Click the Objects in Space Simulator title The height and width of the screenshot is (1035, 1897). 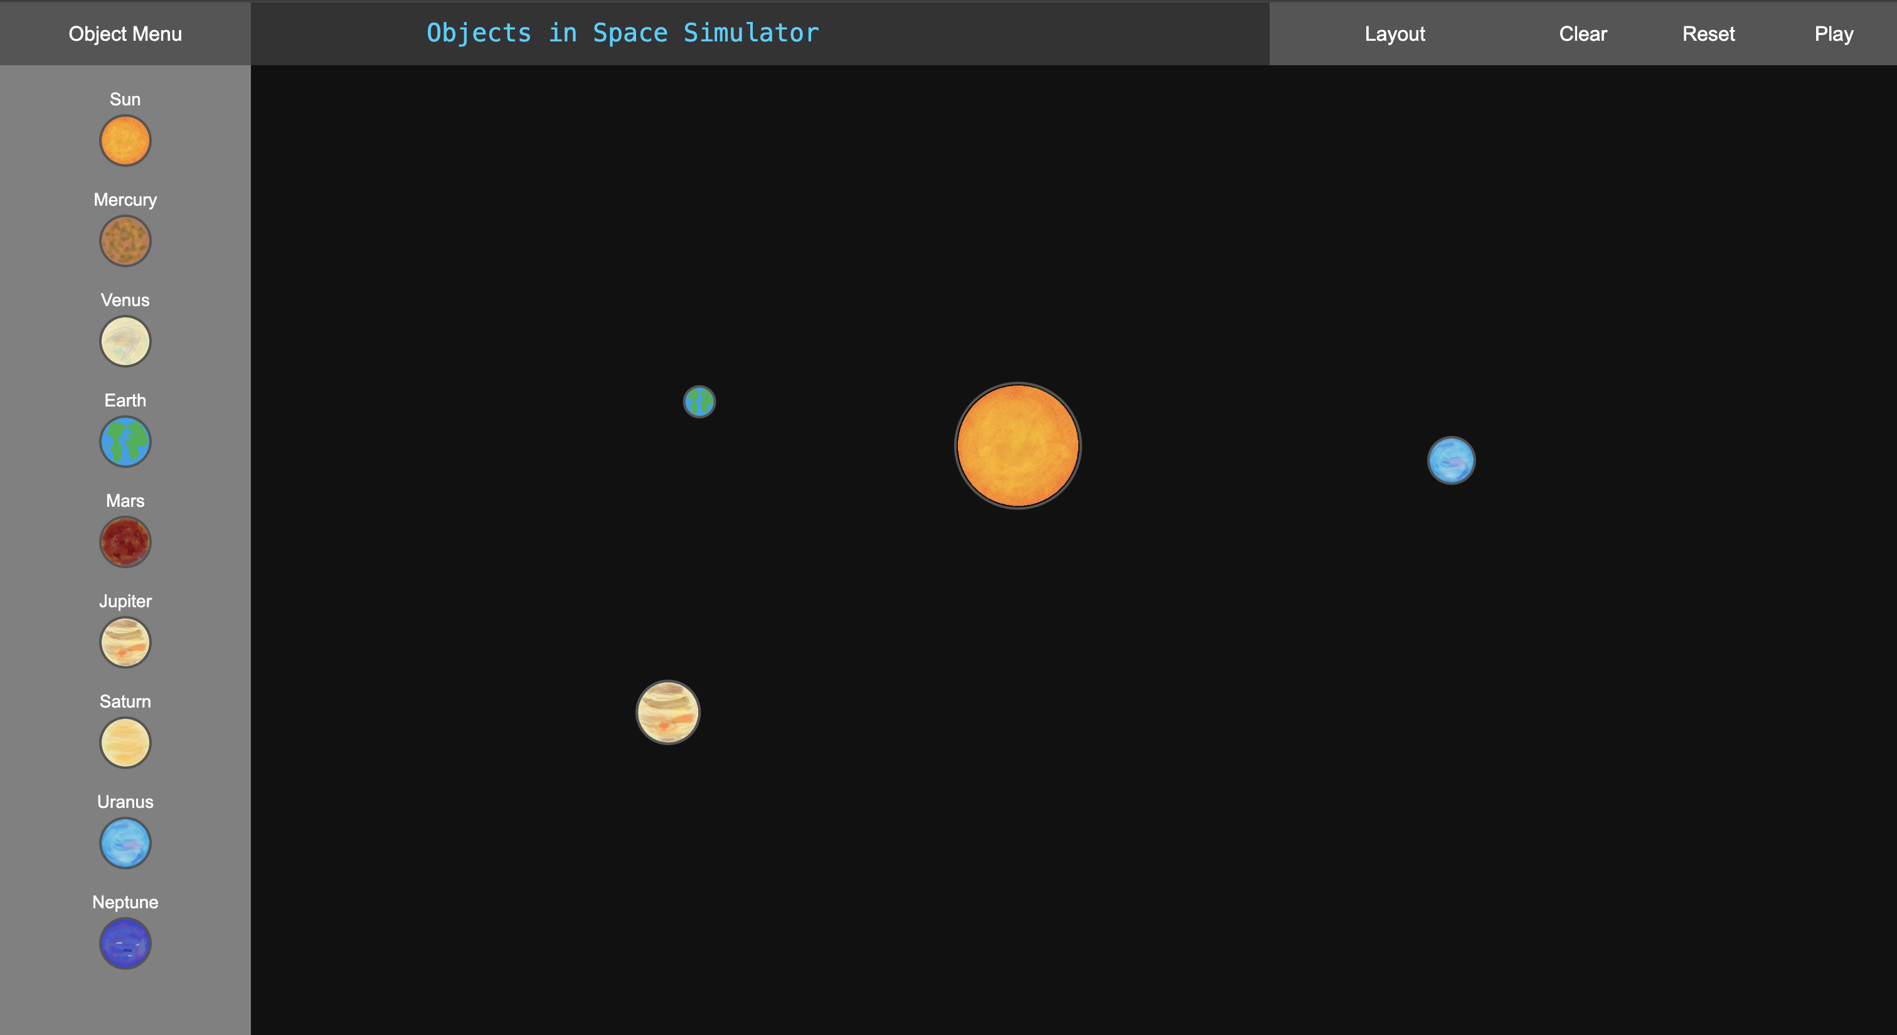[622, 33]
